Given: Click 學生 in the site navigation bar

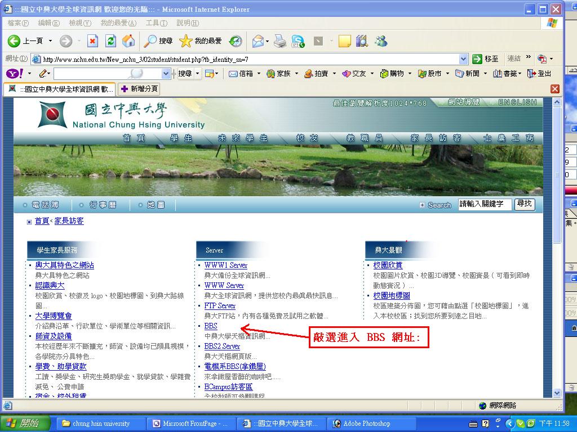Looking at the screenshot, I should (181, 138).
